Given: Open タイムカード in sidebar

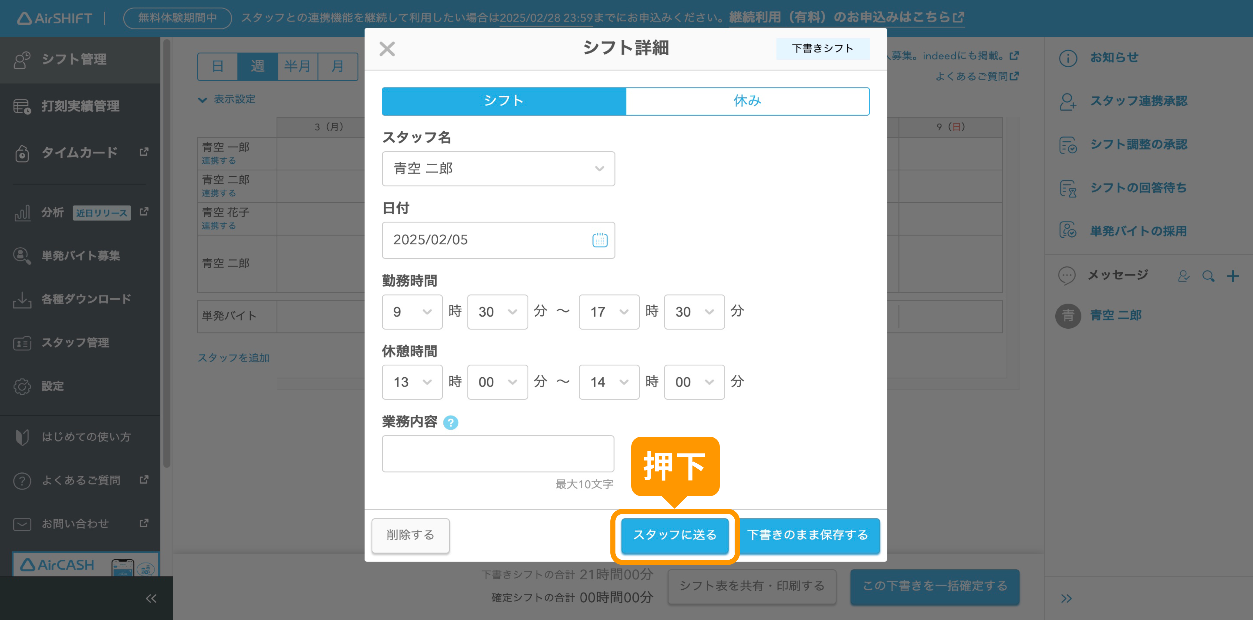Looking at the screenshot, I should tap(80, 153).
